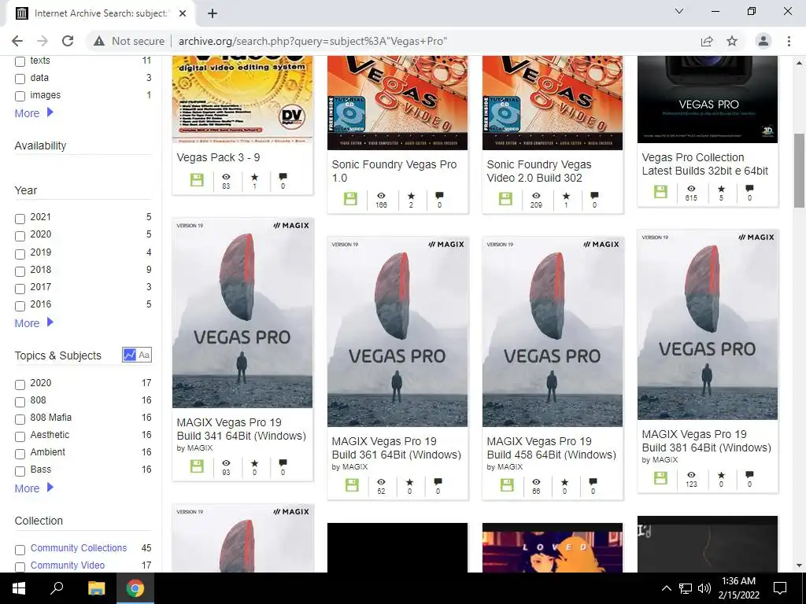This screenshot has height=604, width=806.
Task: Click the browser Back arrow
Action: click(x=17, y=41)
